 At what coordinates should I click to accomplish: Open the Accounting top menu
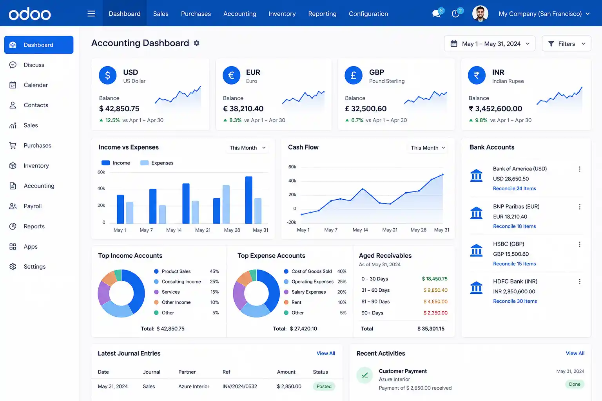point(240,14)
